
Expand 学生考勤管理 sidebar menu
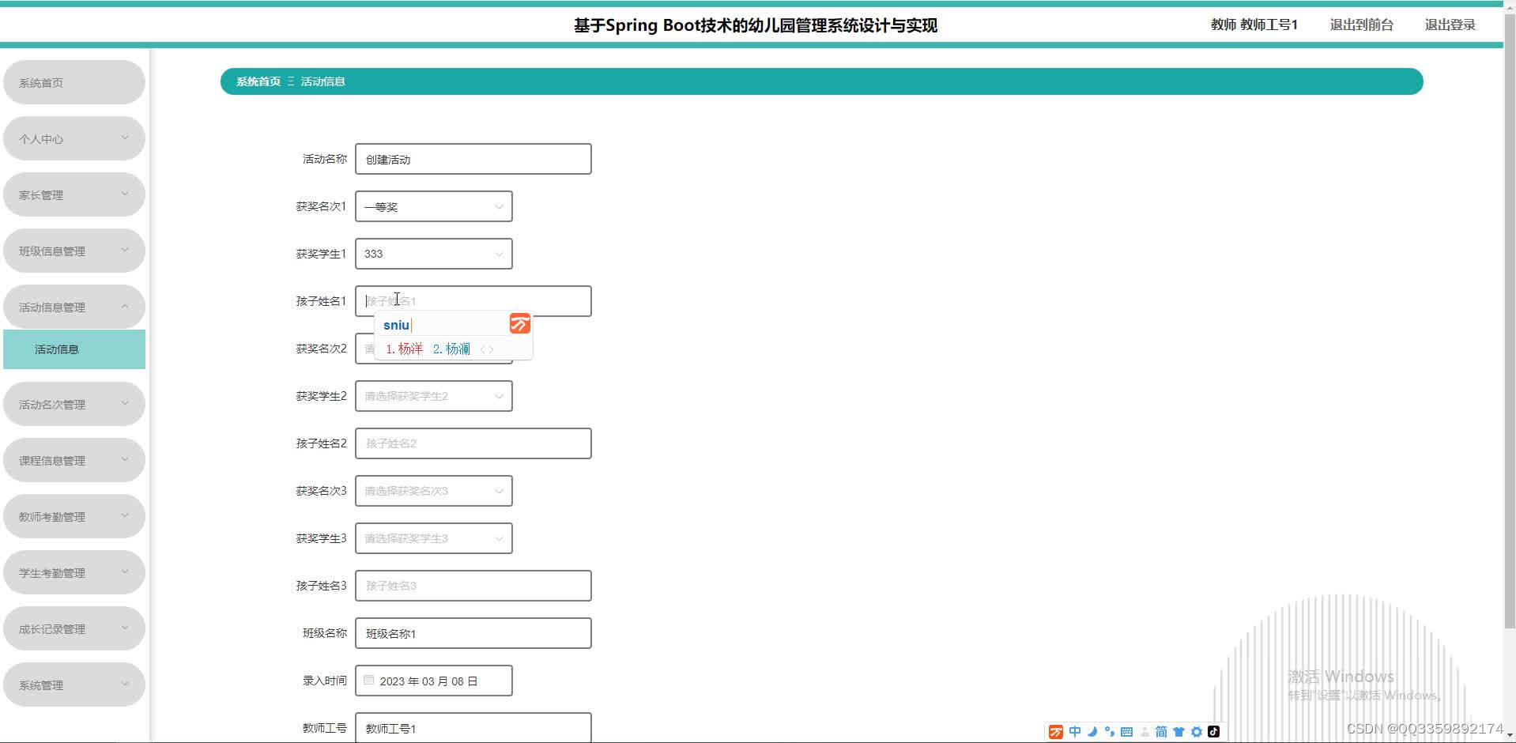point(74,572)
